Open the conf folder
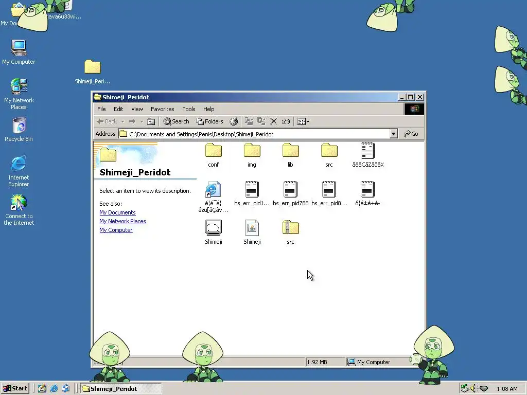 pos(214,155)
